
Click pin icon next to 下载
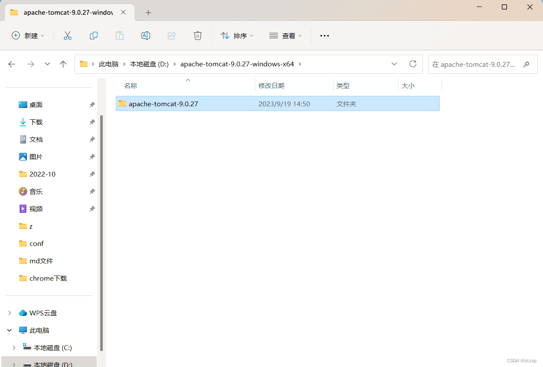[x=92, y=122]
